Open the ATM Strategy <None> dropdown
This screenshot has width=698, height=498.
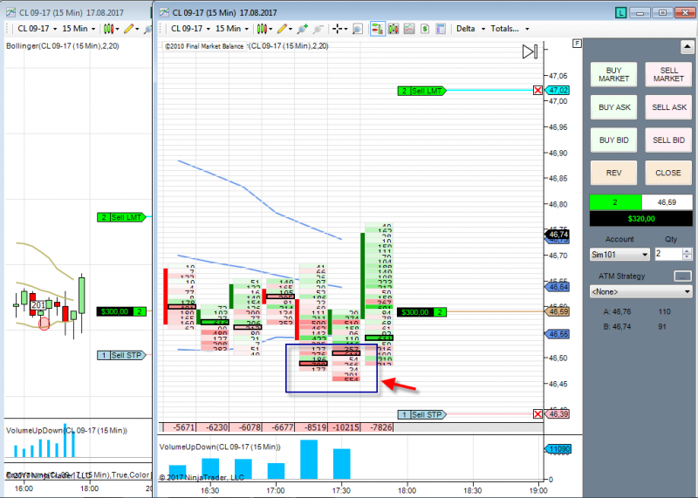tap(640, 292)
